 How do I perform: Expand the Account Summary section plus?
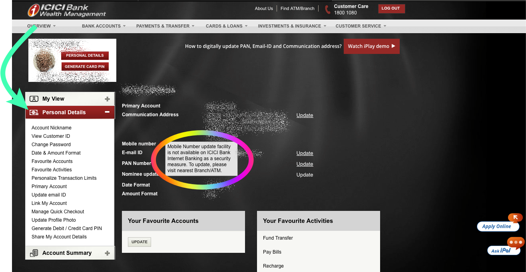[107, 253]
